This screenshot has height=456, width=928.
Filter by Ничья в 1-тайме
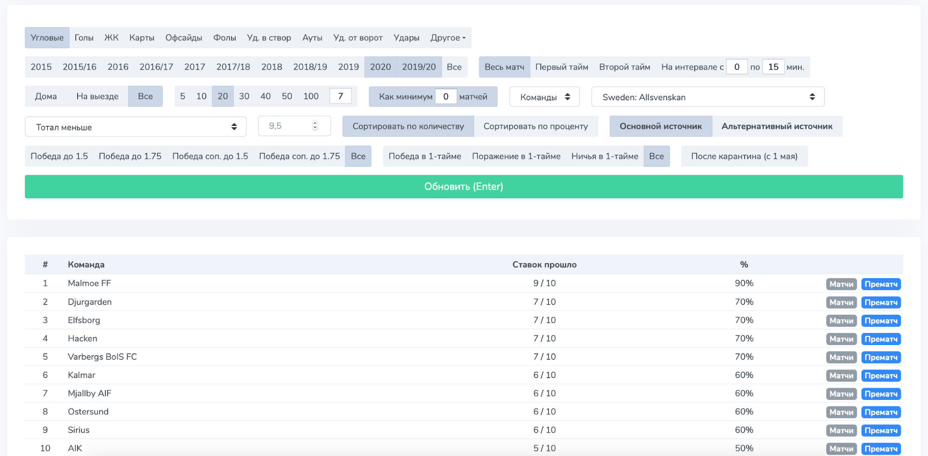tap(605, 156)
